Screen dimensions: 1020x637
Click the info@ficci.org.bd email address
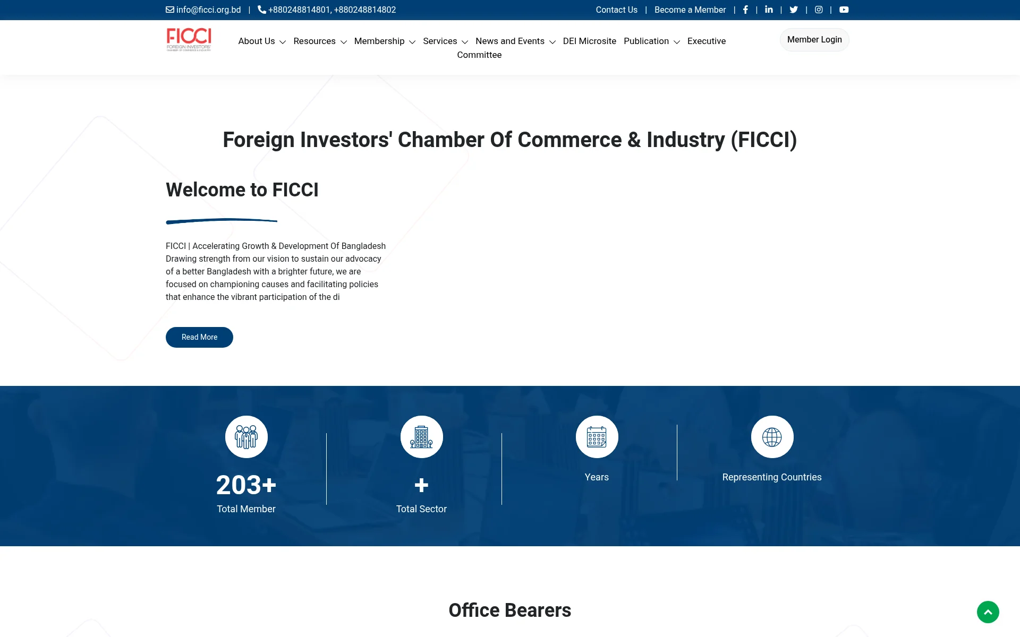click(x=208, y=10)
